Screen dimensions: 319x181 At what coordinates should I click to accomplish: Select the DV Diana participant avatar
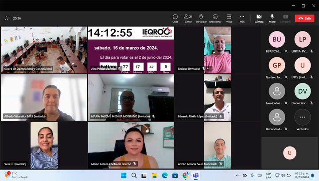pyautogui.click(x=303, y=91)
